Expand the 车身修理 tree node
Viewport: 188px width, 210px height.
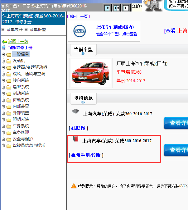[3, 133]
